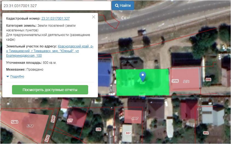Viewport: 231px width, 144px height.
Task: Close the parcel info popup
Action: point(94,17)
